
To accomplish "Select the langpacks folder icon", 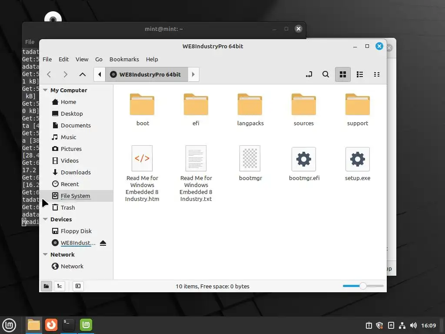I will click(250, 104).
